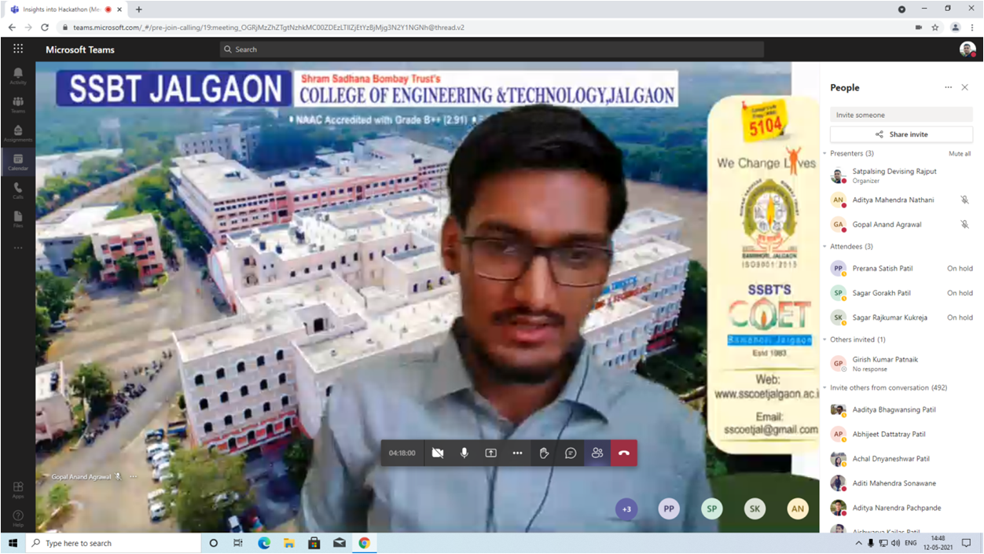Open Calls in the Teams sidebar
984x554 pixels.
tap(17, 190)
